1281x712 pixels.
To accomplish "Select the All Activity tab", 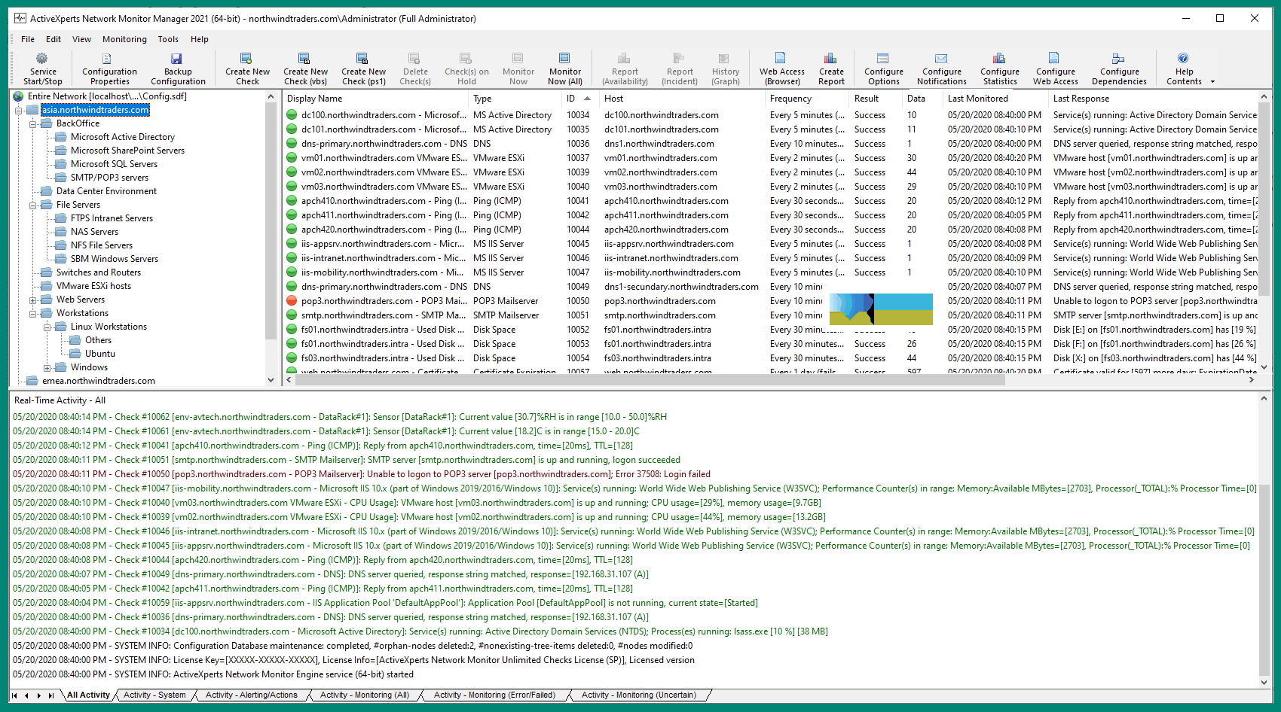I will pos(88,695).
